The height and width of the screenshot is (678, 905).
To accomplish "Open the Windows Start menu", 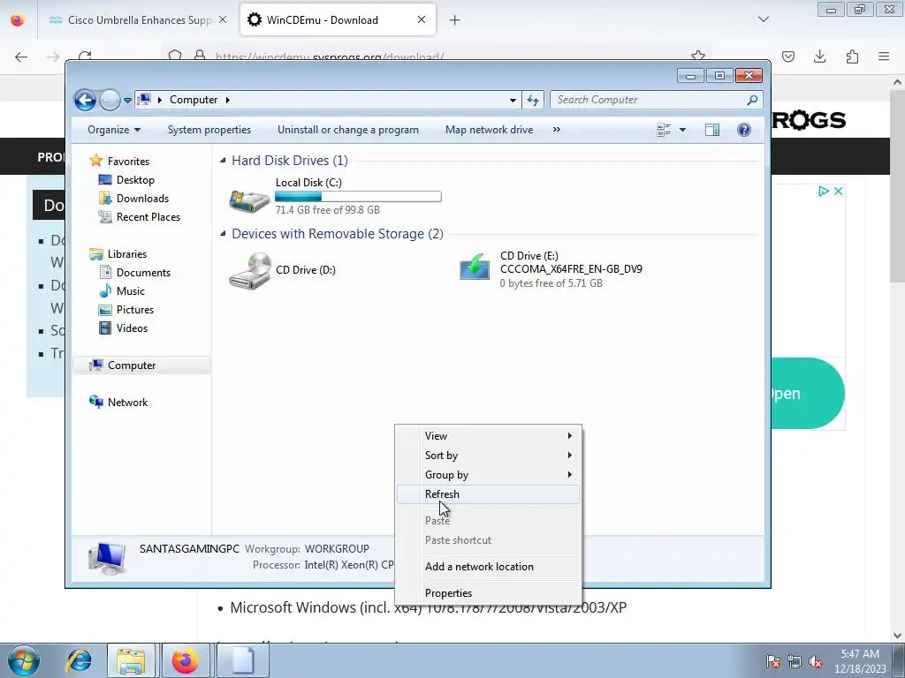I will [x=24, y=660].
